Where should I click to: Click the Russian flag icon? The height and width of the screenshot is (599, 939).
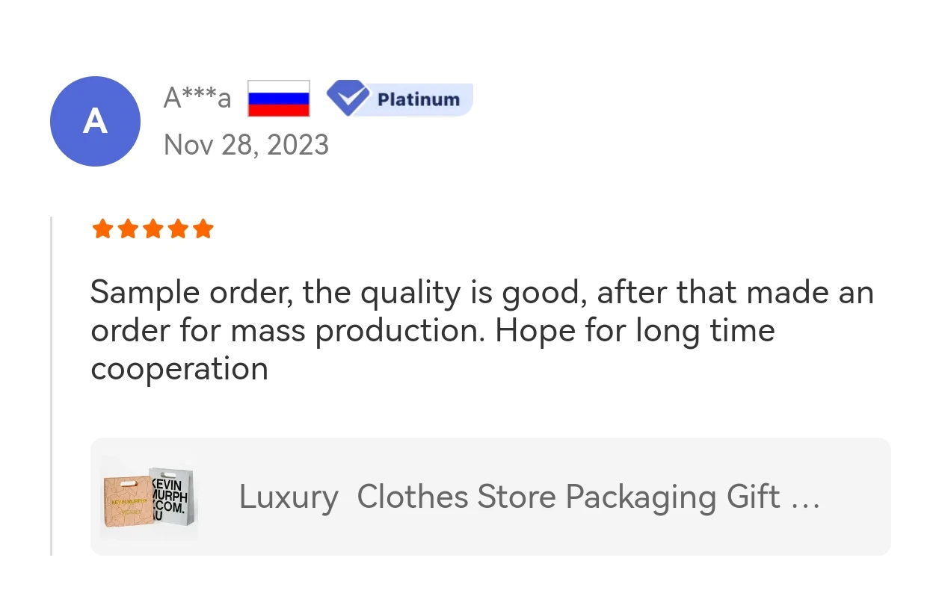[x=278, y=99]
